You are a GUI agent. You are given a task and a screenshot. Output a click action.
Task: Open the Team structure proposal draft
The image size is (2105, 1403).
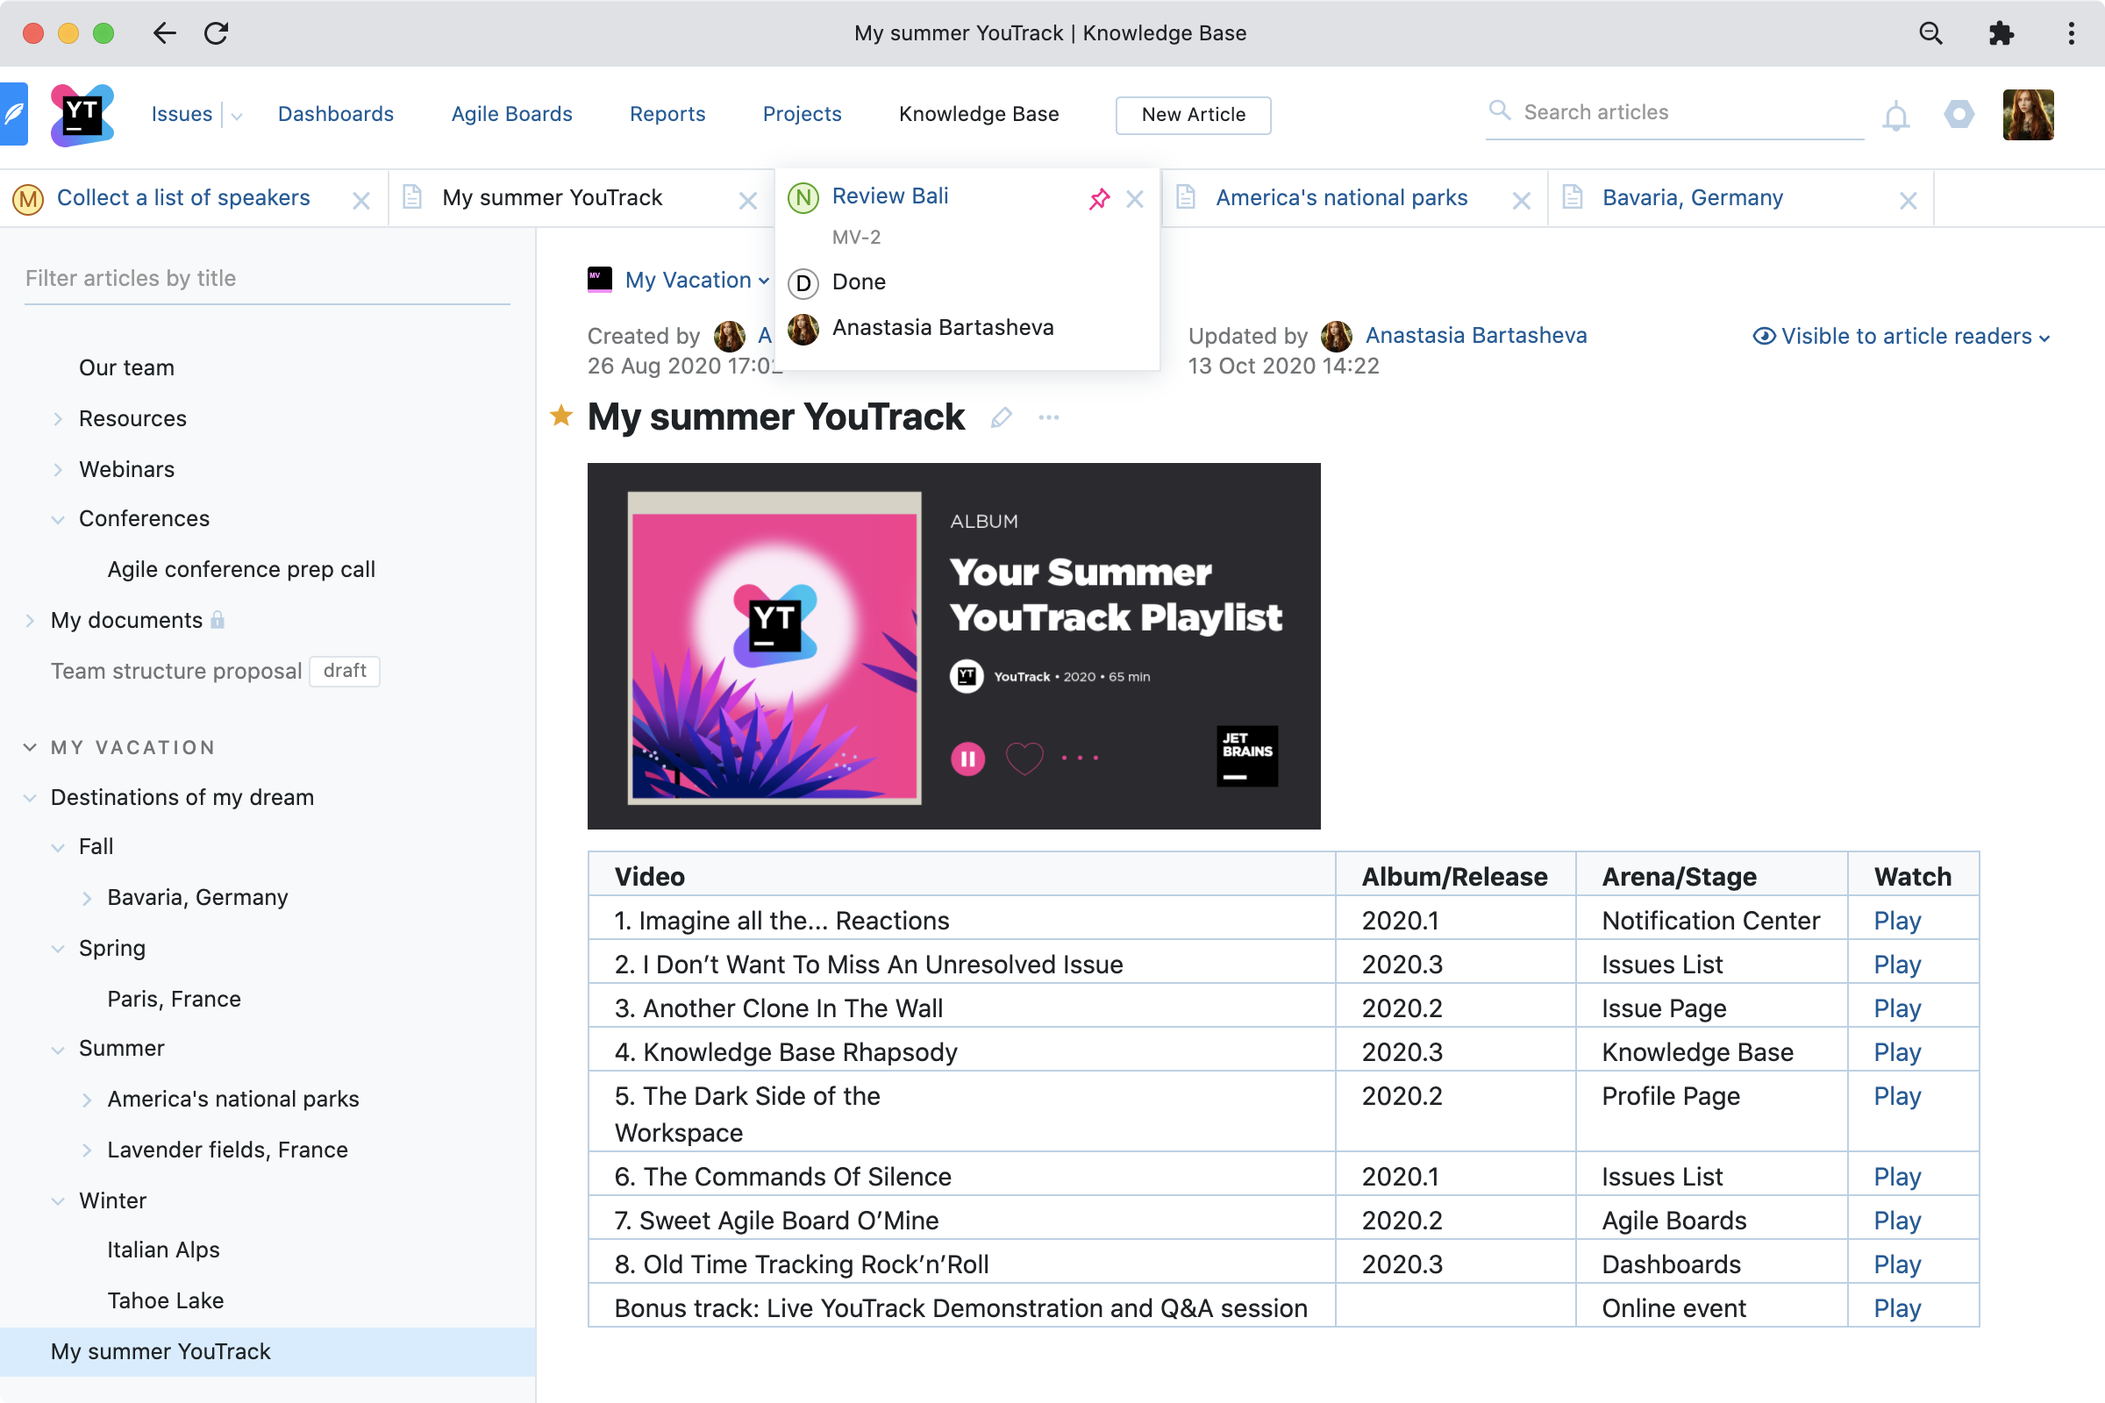[x=176, y=671]
